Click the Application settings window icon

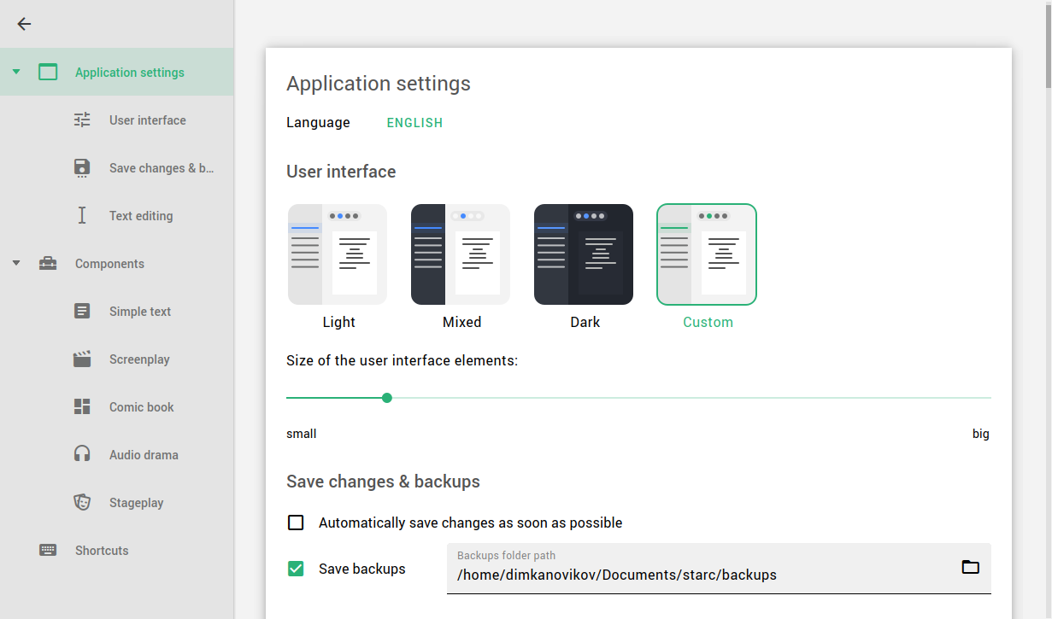tap(48, 73)
